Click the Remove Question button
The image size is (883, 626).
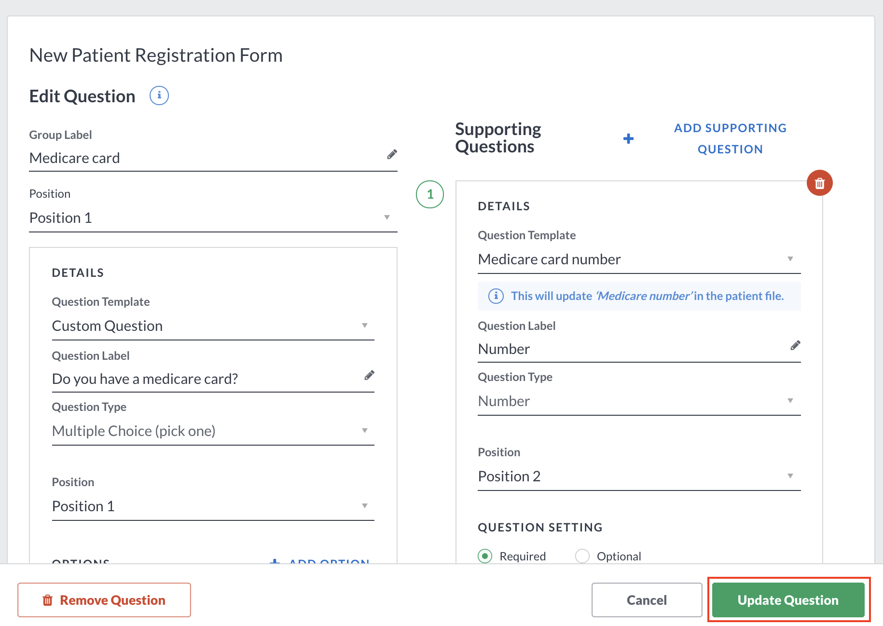coord(104,600)
